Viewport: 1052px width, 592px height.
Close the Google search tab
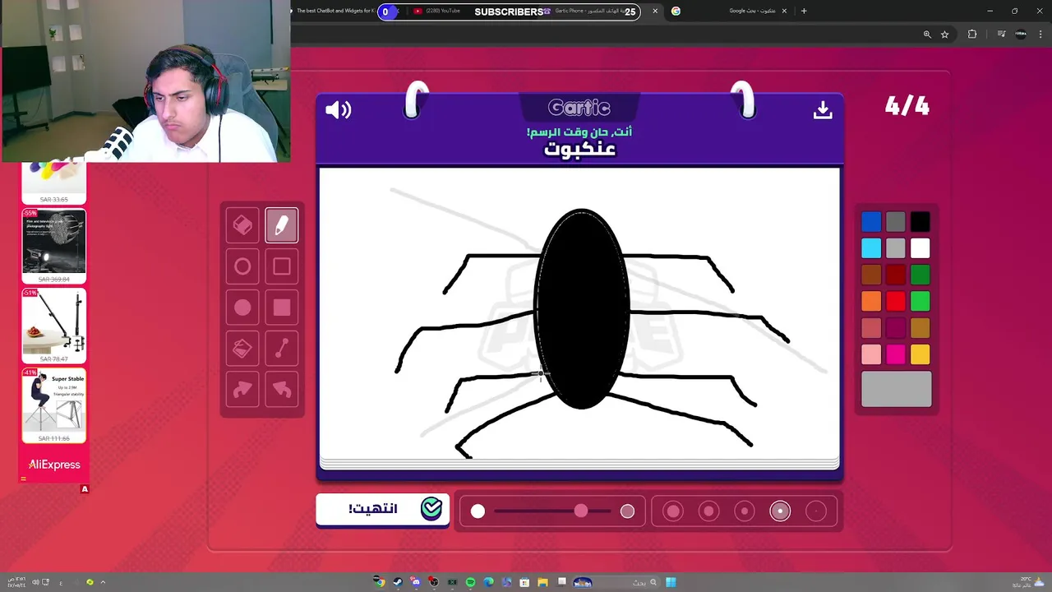[x=784, y=11]
